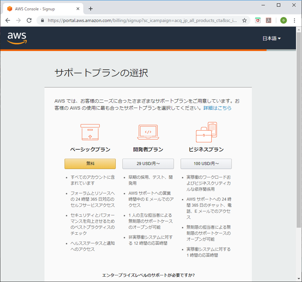Click the page vertical scrollbar thumb
The image size is (302, 282).
click(x=299, y=130)
